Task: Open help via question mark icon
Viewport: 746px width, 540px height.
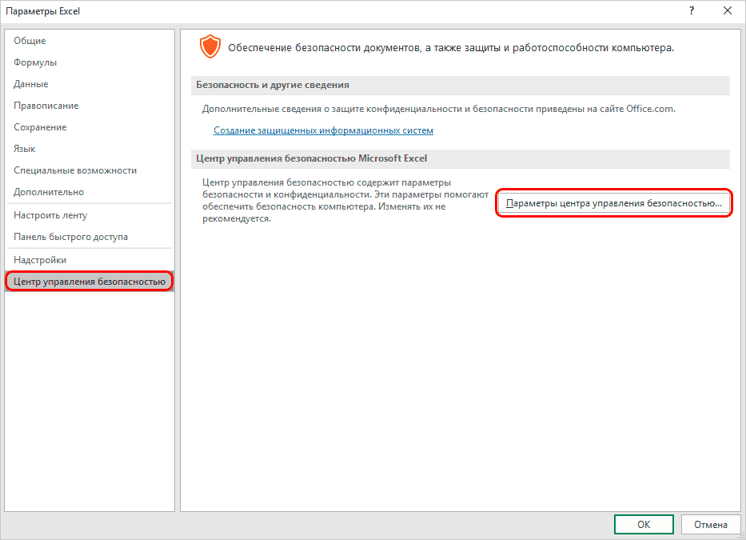Action: coord(692,11)
